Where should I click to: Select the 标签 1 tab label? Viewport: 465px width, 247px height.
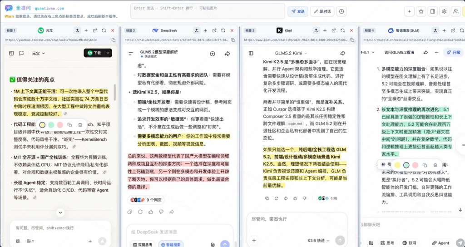pyautogui.click(x=11, y=30)
